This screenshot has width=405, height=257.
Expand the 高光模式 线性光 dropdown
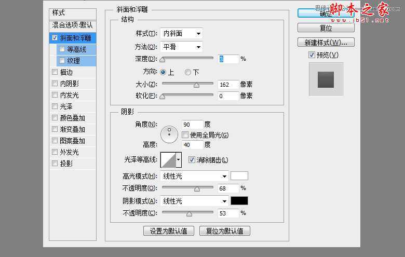(194, 176)
